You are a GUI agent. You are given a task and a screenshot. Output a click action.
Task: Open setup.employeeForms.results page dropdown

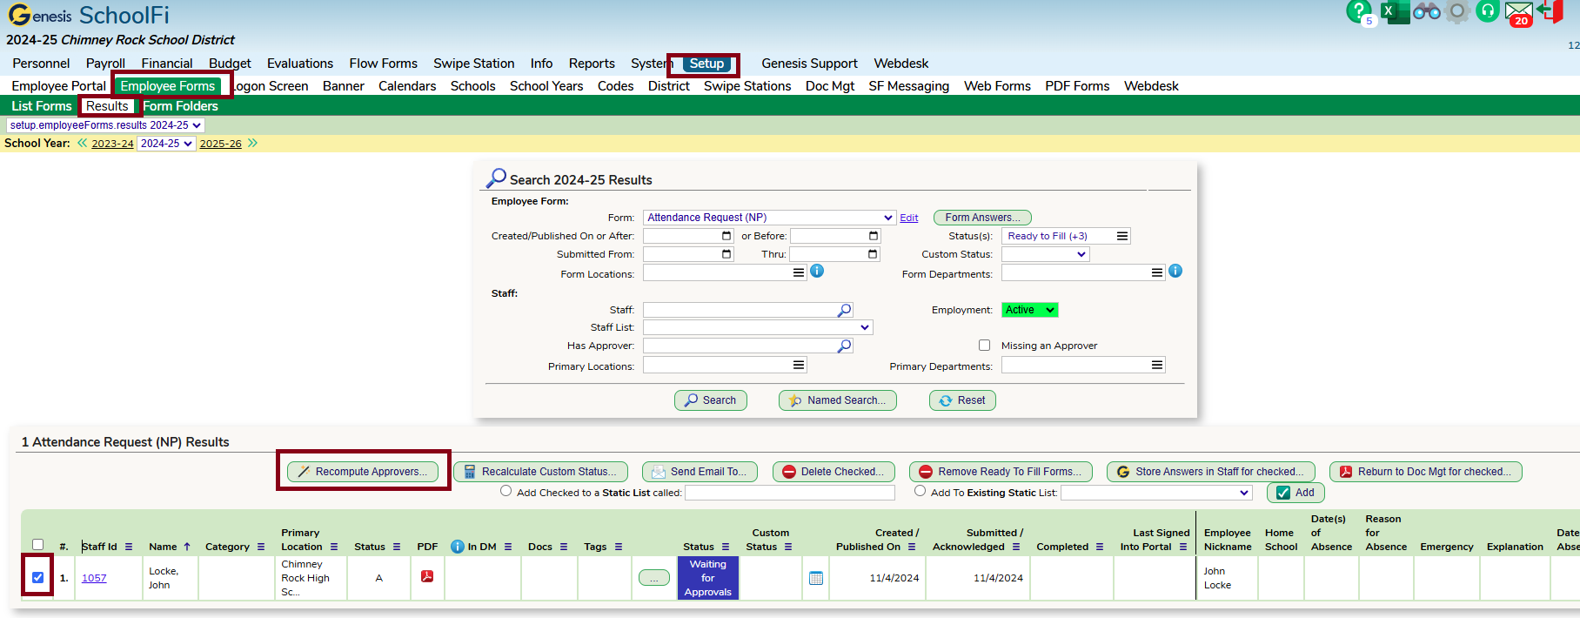tap(105, 125)
